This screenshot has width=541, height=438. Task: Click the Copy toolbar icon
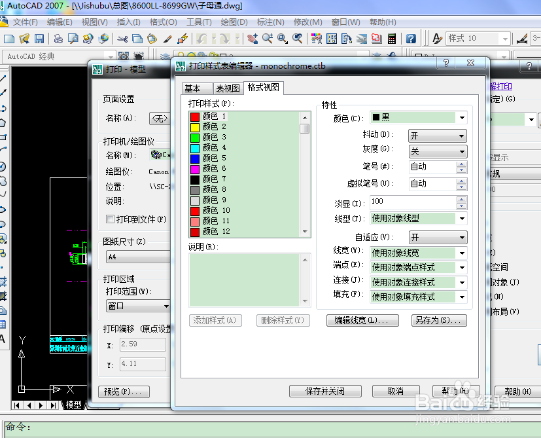(x=137, y=39)
